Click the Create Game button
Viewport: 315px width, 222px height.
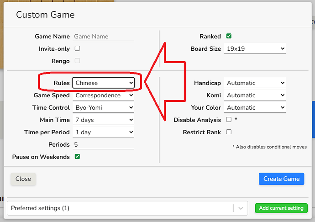coord(282,179)
